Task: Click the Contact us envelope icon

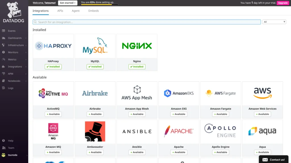Action: click(265, 160)
